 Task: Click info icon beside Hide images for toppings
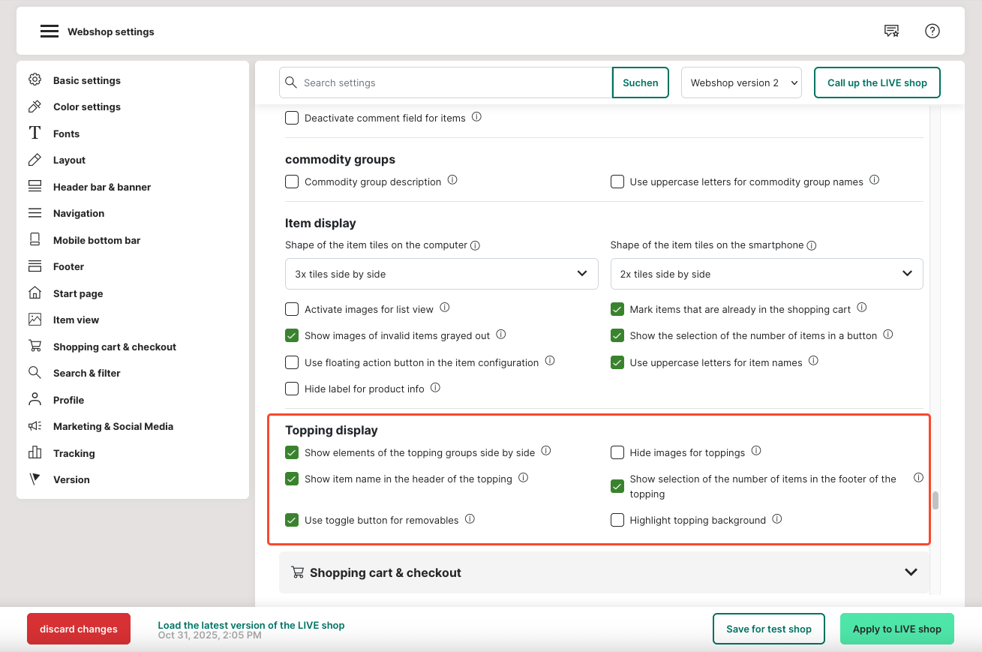point(756,451)
